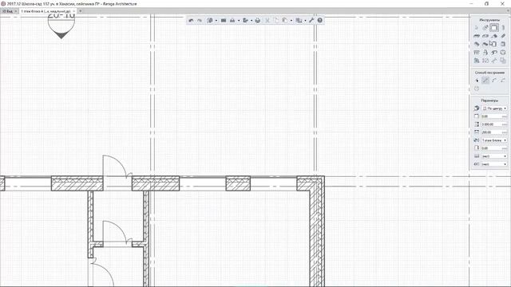Image resolution: width=511 pixels, height=287 pixels.
Task: Select the Ramp tool
Action: click(485, 45)
